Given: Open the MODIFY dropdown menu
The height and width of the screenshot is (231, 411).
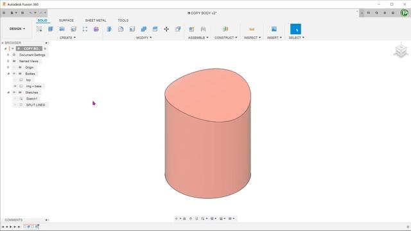Looking at the screenshot, I should pyautogui.click(x=144, y=38).
